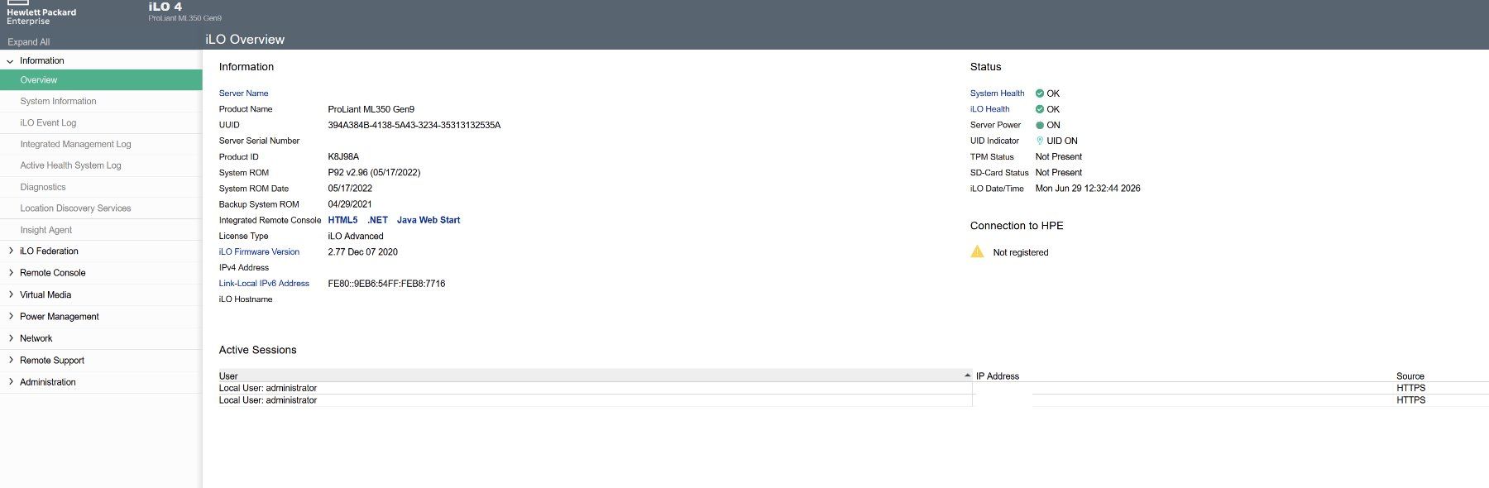The width and height of the screenshot is (1489, 488).
Task: Click the Hewlett Packard Enterprise logo
Action: [41, 12]
